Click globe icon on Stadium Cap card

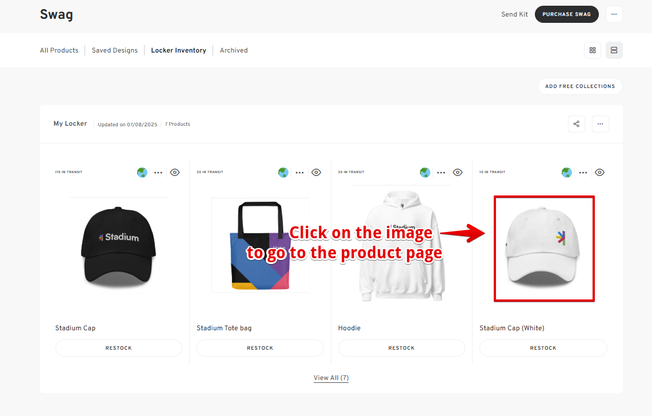[142, 172]
